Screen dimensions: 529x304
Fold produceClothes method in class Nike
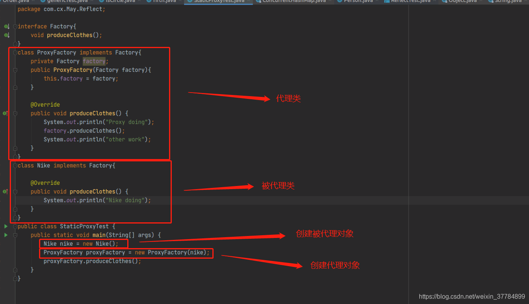click(15, 191)
